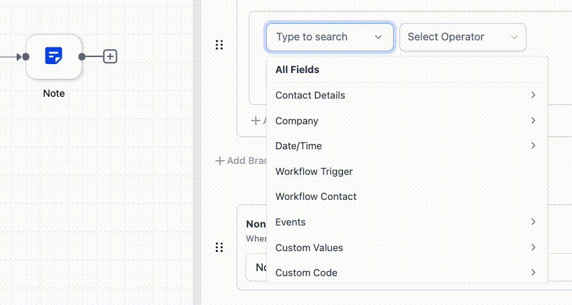Expand the Contact Details submenu arrow
Viewport: 572px width, 305px height.
pos(533,95)
